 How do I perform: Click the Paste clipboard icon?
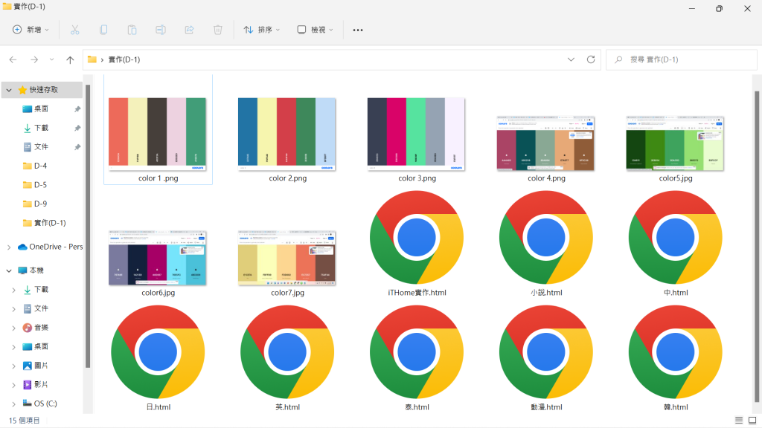point(132,30)
